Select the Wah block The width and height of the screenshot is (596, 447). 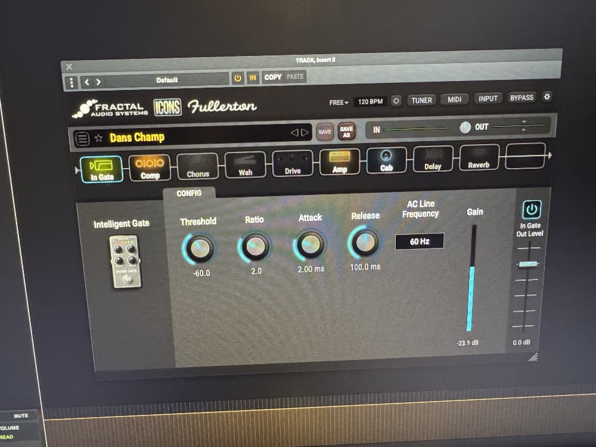[x=245, y=165]
